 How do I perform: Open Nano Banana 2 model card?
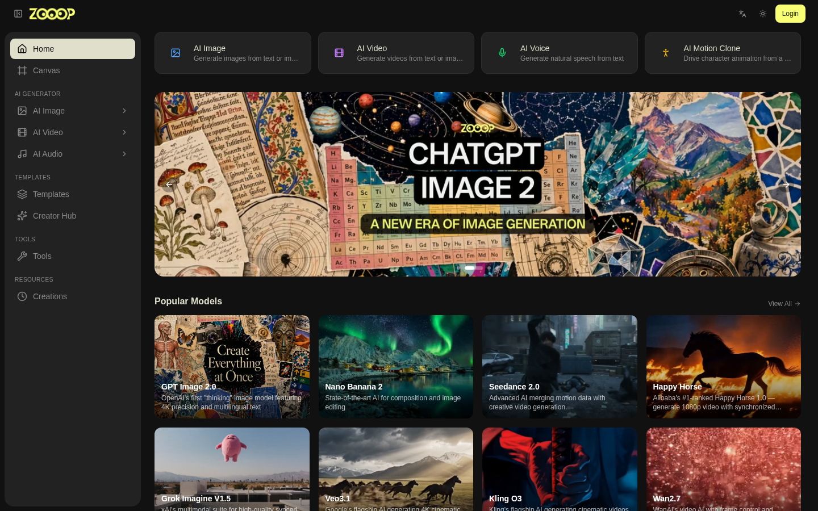396,367
